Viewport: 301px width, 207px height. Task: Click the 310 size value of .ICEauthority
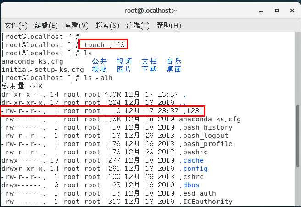click(x=114, y=202)
